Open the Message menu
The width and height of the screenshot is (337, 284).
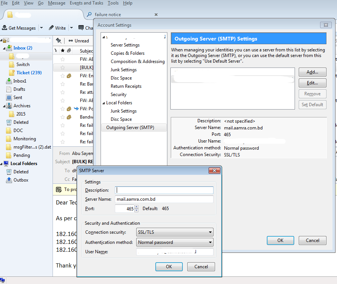point(57,3)
